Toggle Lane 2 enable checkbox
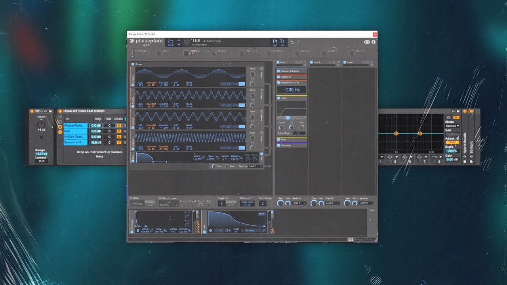The width and height of the screenshot is (507, 285). tap(312, 62)
